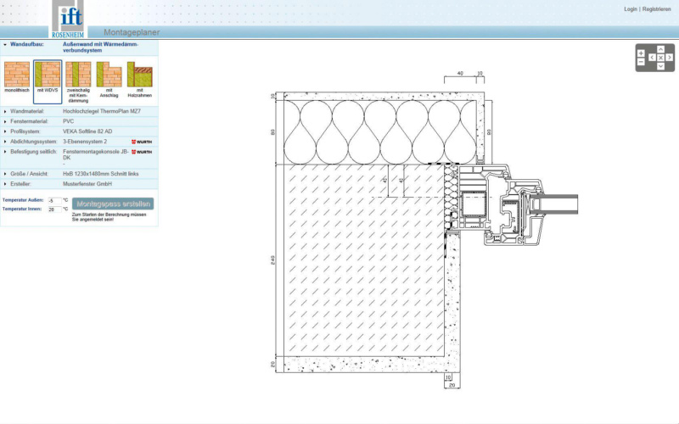
Task: Expand the Abdichtungssystem row
Action: click(x=5, y=142)
